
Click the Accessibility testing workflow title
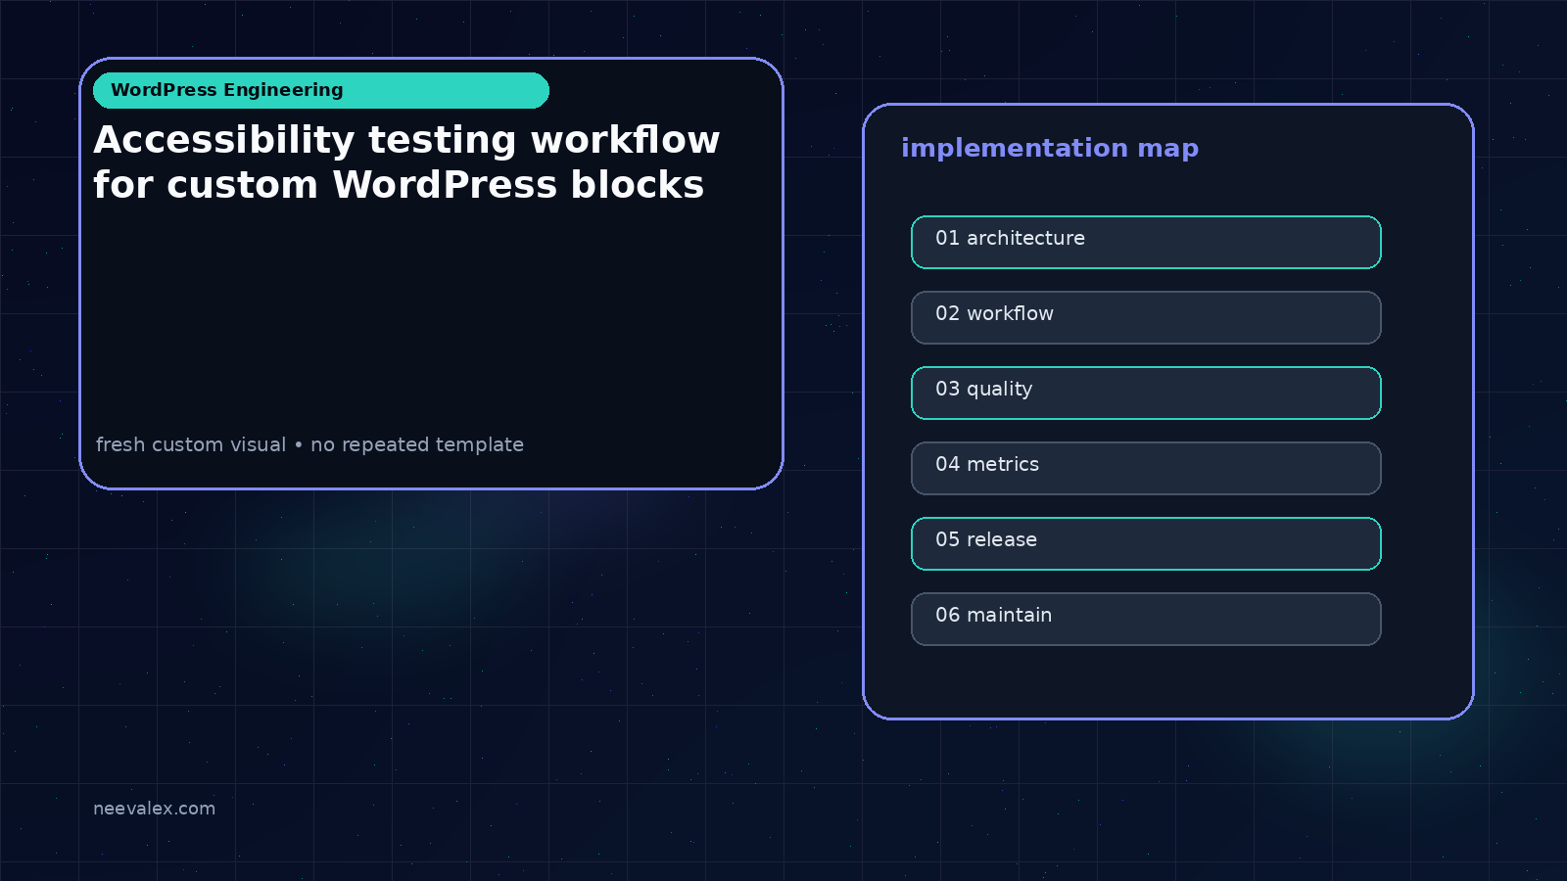[x=406, y=162]
